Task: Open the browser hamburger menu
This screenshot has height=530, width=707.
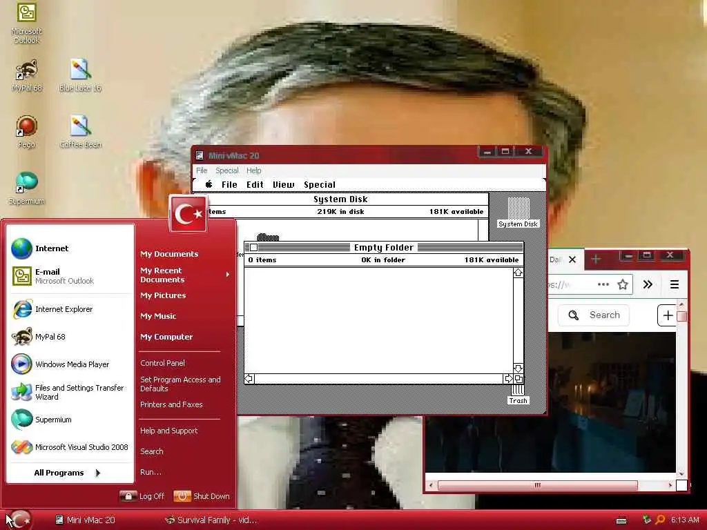Action: tap(675, 284)
